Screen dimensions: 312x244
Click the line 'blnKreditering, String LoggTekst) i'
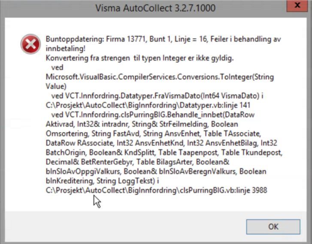coord(102,181)
